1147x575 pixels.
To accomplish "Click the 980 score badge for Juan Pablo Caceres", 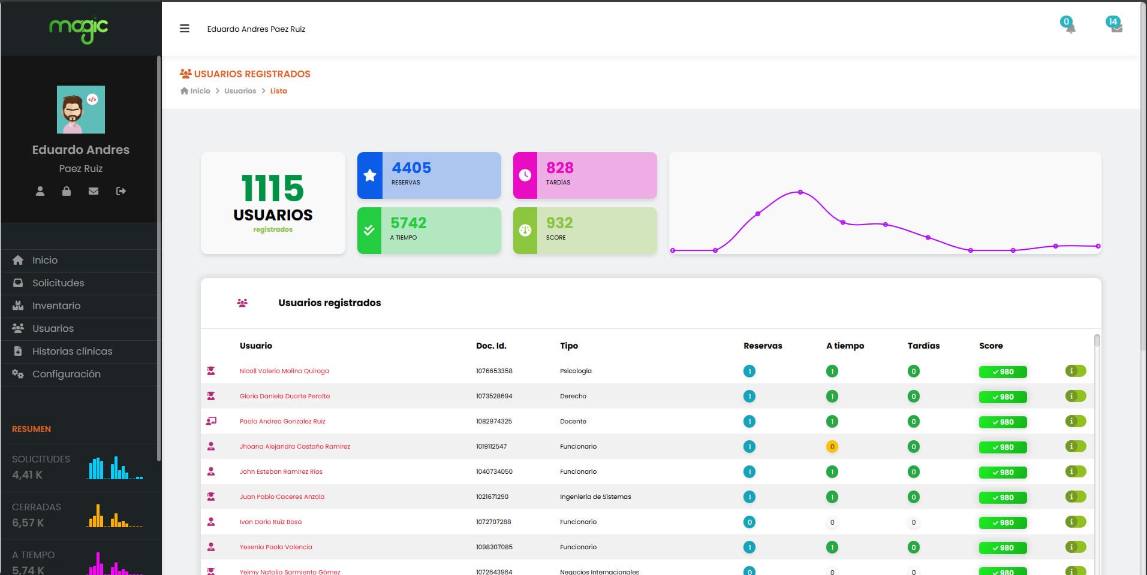I will (1003, 497).
